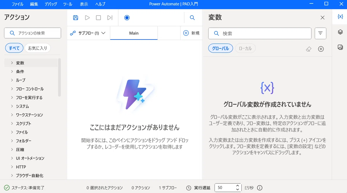Switch to グローバル variables

221,48
